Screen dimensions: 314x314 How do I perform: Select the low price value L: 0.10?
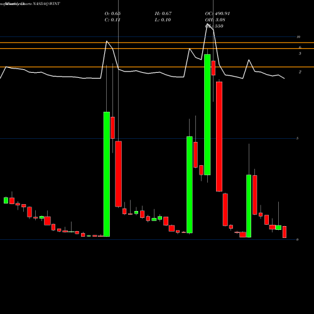163,20
